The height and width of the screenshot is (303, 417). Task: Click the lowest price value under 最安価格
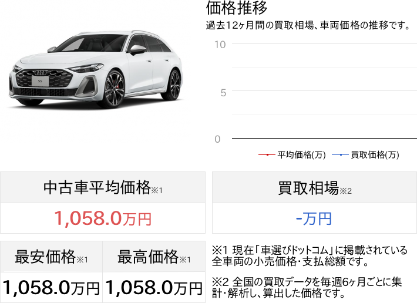pyautogui.click(x=51, y=288)
